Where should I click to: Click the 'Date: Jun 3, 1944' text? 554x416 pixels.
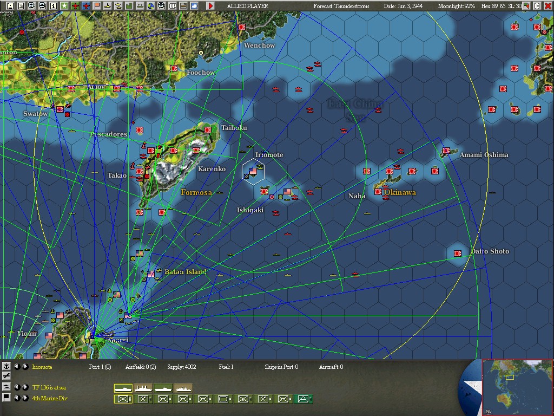[403, 6]
